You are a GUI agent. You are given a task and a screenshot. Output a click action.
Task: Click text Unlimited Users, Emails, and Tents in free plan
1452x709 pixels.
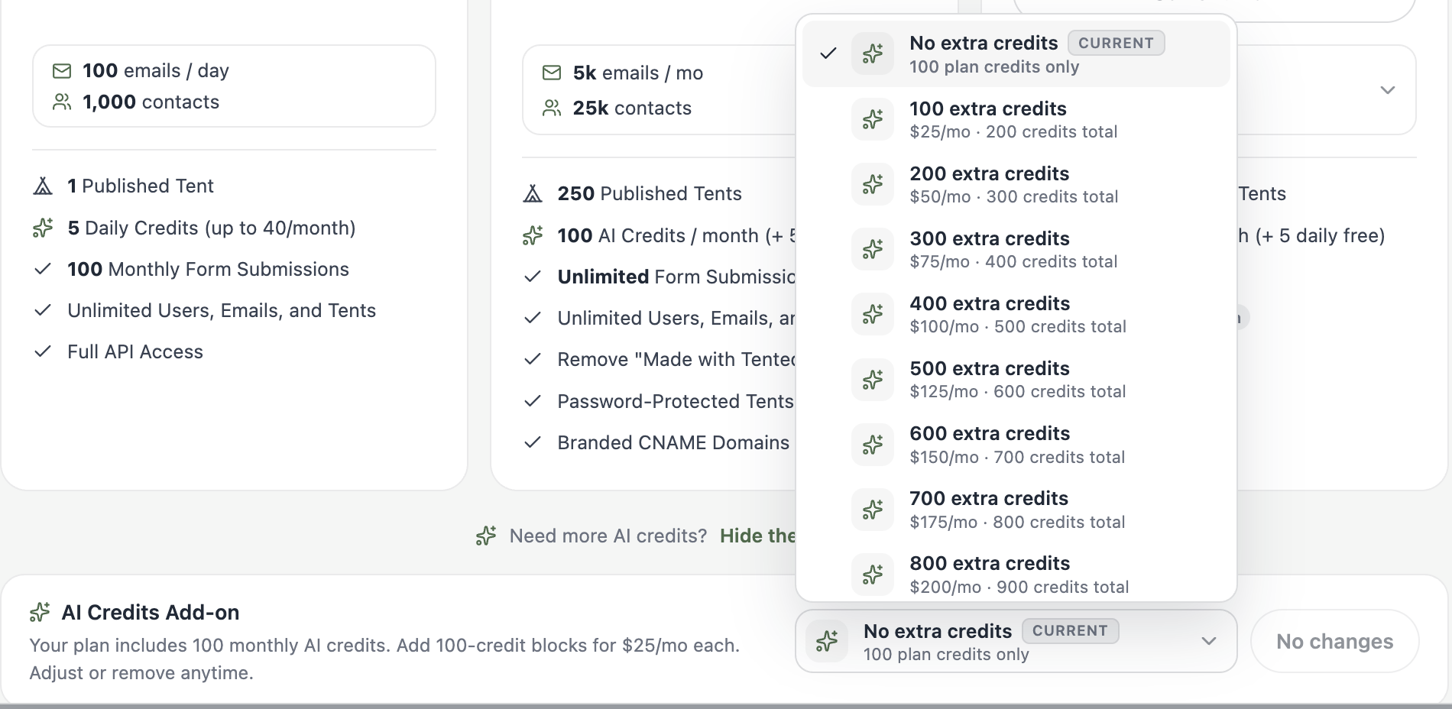[222, 310]
